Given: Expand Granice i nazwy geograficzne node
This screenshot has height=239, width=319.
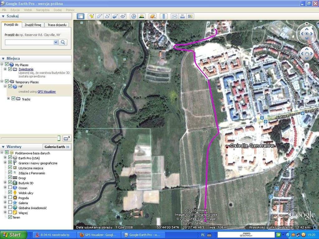Looking at the screenshot, I should (x=5, y=162).
